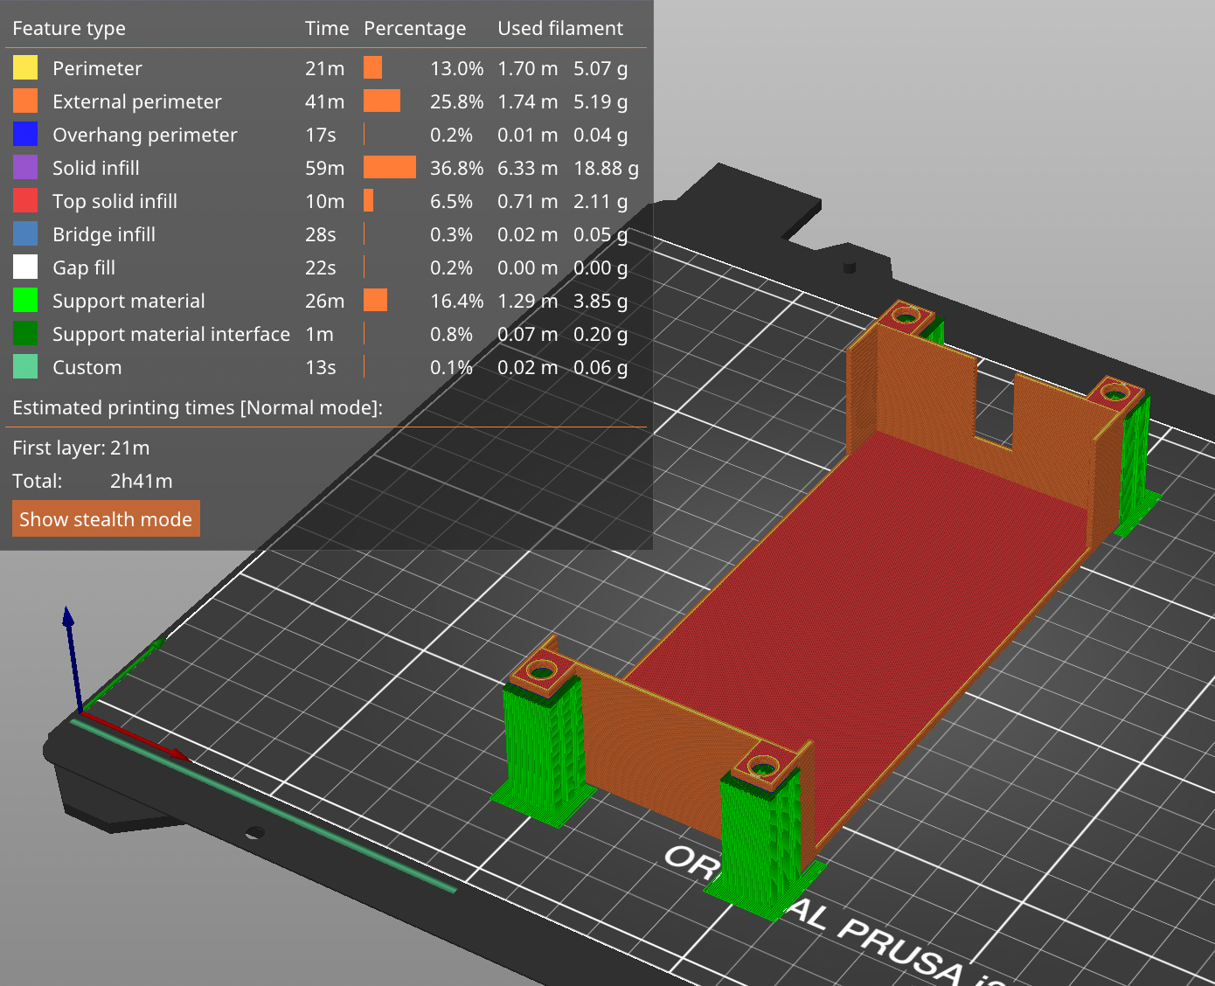Click the 5.07 g Perimeter weight value
1215x986 pixels.
pos(601,68)
